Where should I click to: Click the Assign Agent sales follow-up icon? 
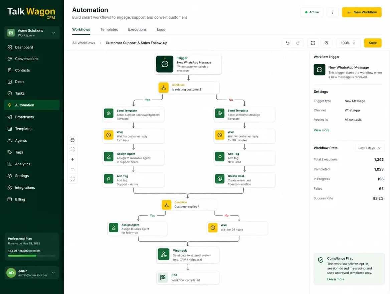tap(114, 228)
